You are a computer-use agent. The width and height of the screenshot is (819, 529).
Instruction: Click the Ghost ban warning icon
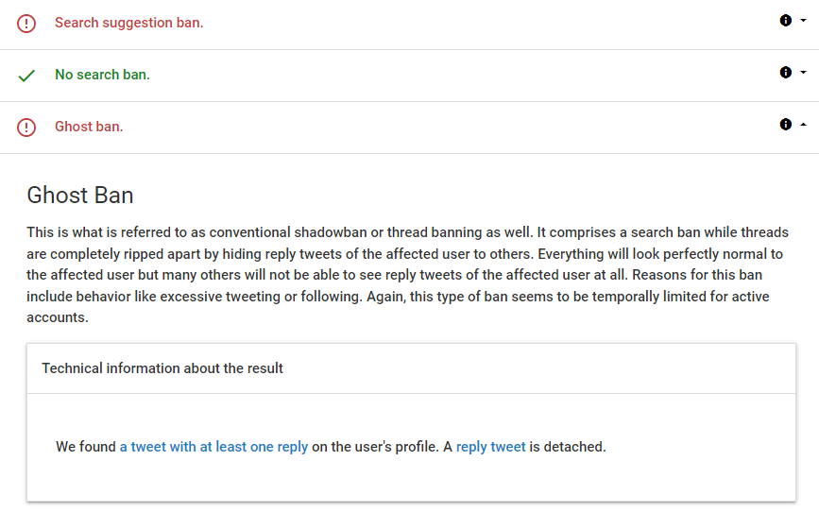pos(26,128)
